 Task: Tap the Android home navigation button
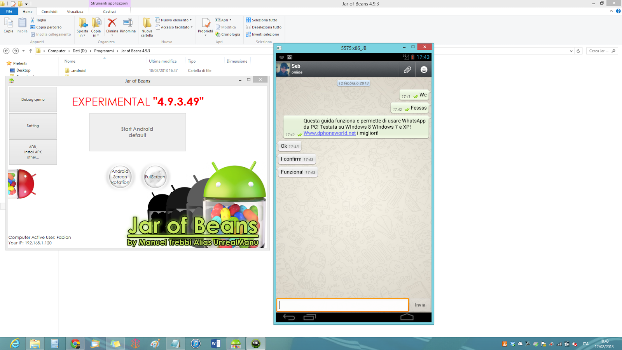tap(407, 317)
